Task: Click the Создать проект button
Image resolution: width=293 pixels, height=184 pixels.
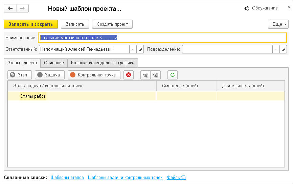Action: [112, 24]
